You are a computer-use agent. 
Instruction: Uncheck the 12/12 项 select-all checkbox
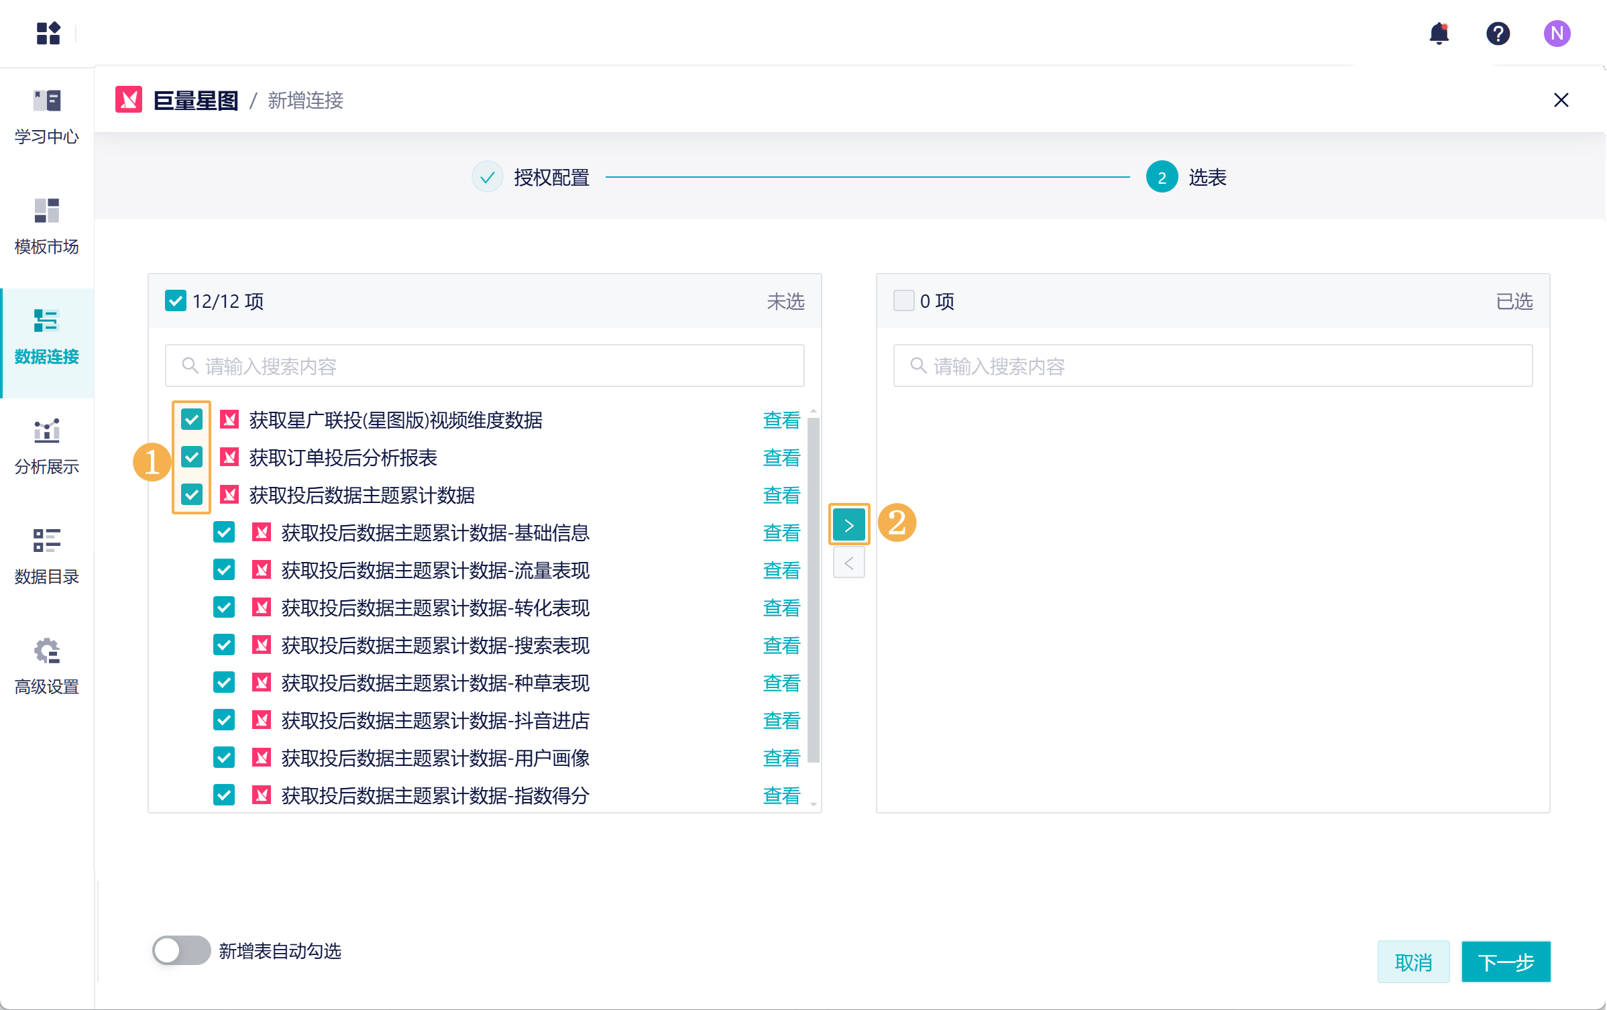point(176,301)
